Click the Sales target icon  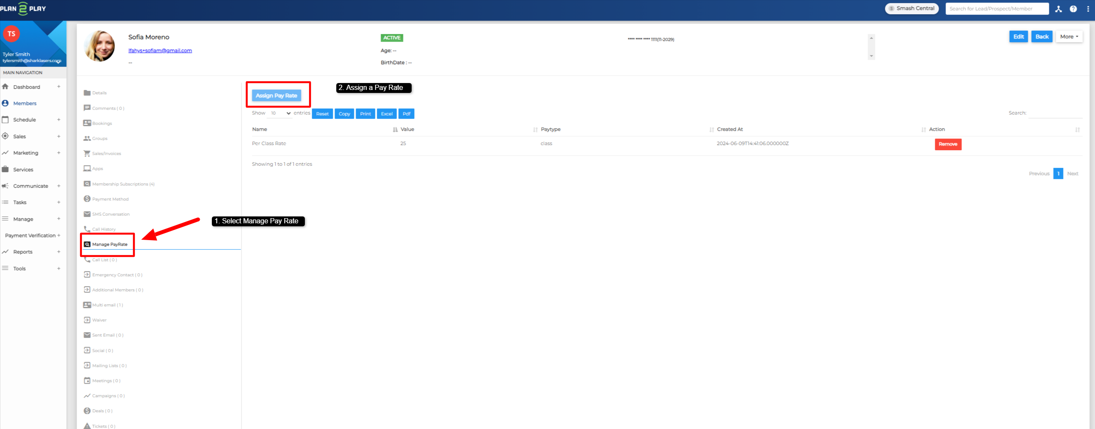point(5,136)
